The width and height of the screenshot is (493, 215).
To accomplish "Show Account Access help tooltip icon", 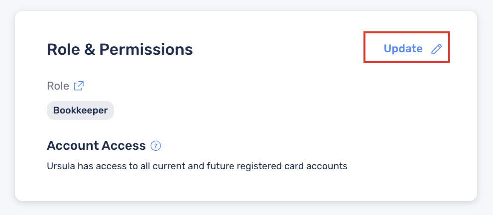I will pyautogui.click(x=156, y=146).
